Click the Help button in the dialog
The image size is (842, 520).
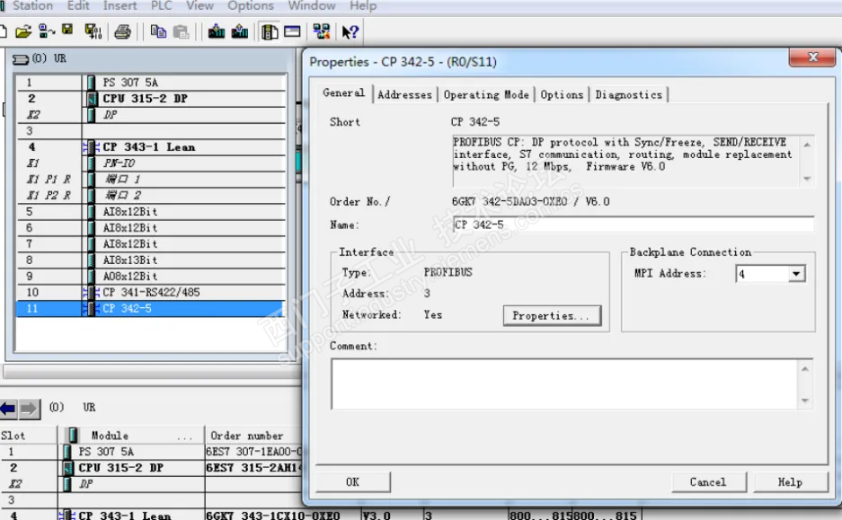(x=790, y=482)
